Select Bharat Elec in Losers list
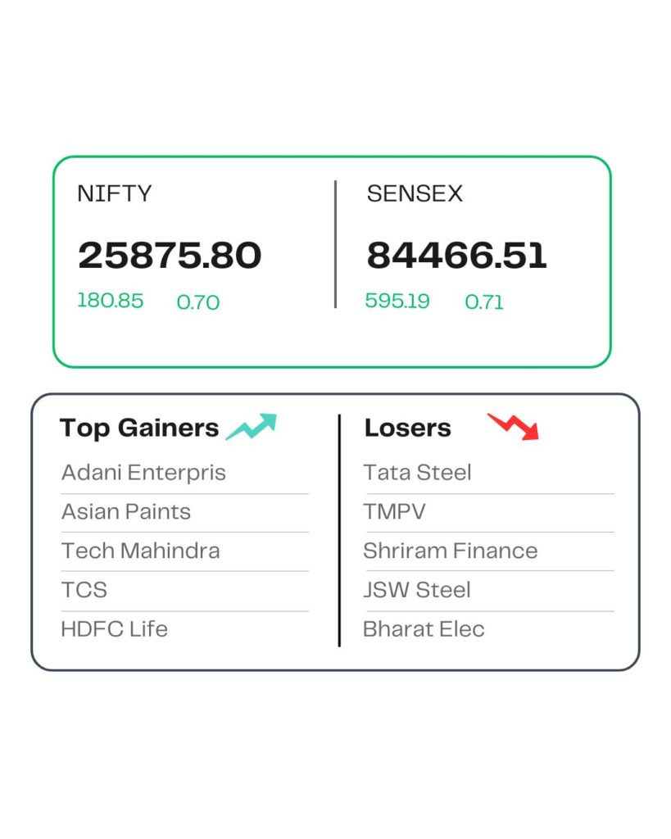 424,629
